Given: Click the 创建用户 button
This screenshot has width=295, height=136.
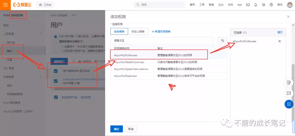Looking at the screenshot, I should click(59, 61).
